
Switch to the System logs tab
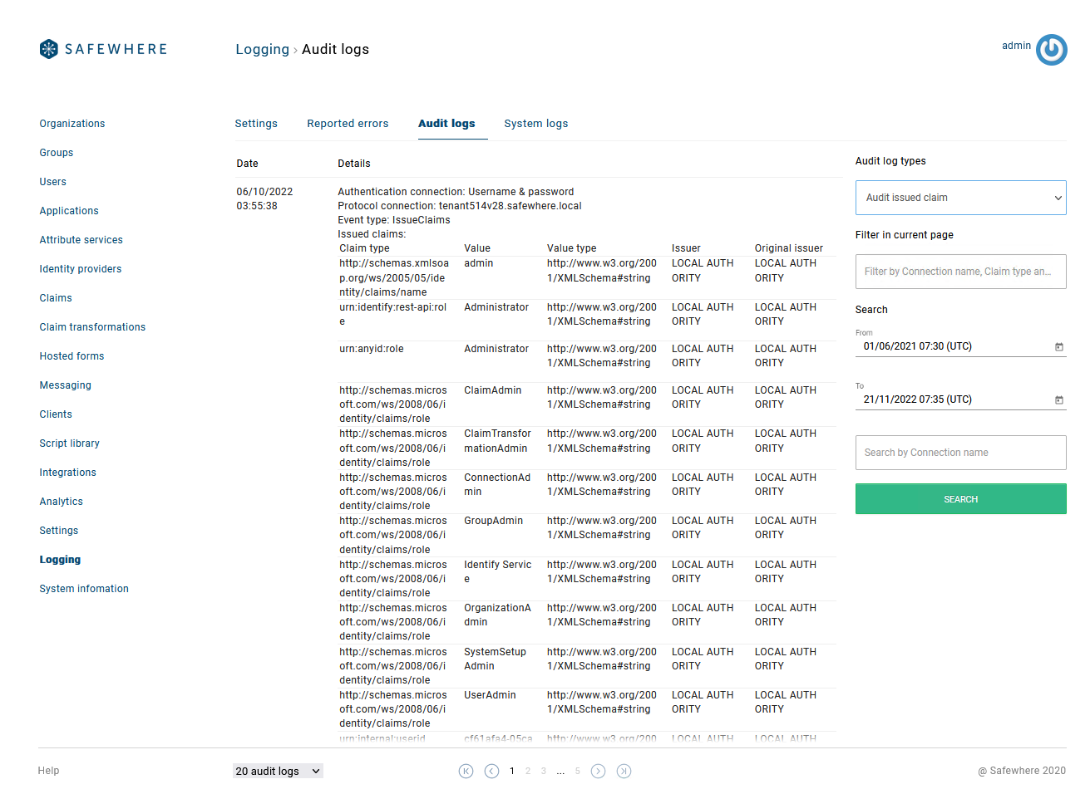(x=535, y=124)
